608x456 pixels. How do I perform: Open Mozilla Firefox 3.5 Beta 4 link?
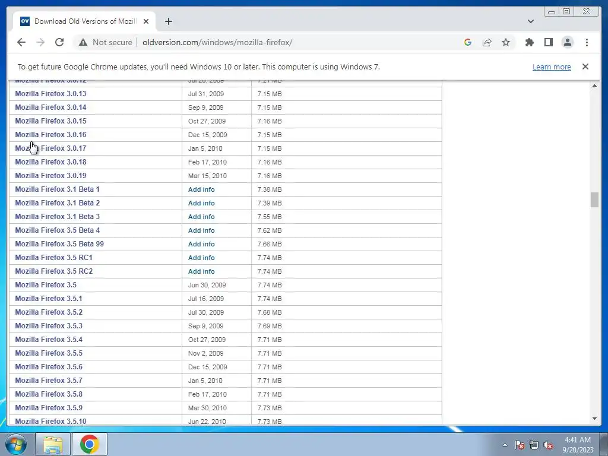[x=58, y=230]
